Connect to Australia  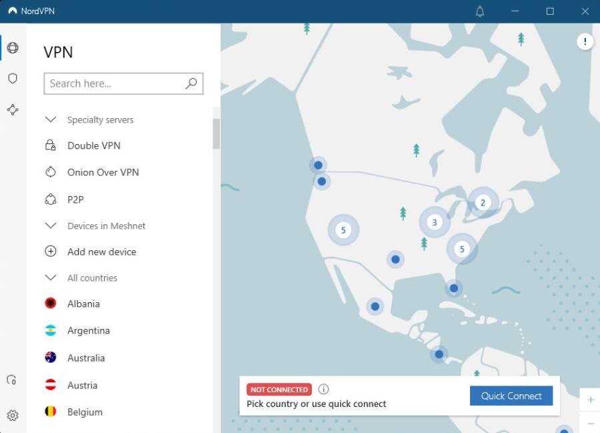coord(86,358)
